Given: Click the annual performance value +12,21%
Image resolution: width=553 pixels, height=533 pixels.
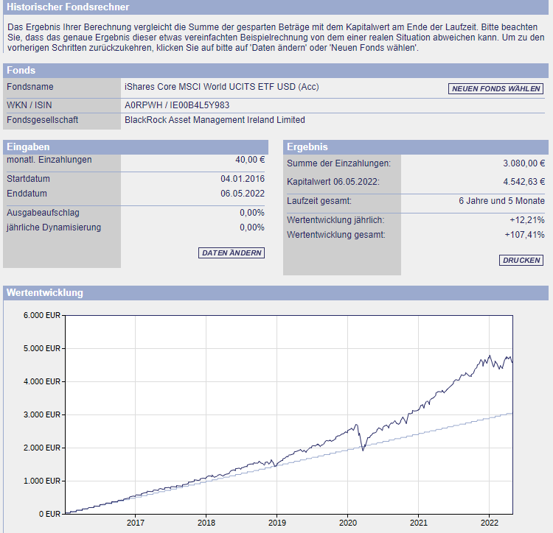Looking at the screenshot, I should (x=528, y=220).
